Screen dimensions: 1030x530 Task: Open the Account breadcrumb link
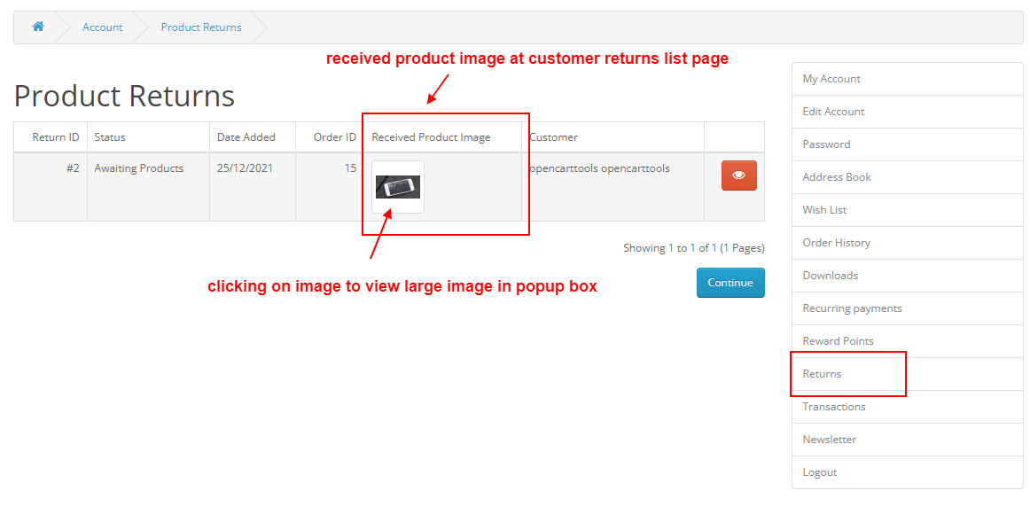coord(103,27)
